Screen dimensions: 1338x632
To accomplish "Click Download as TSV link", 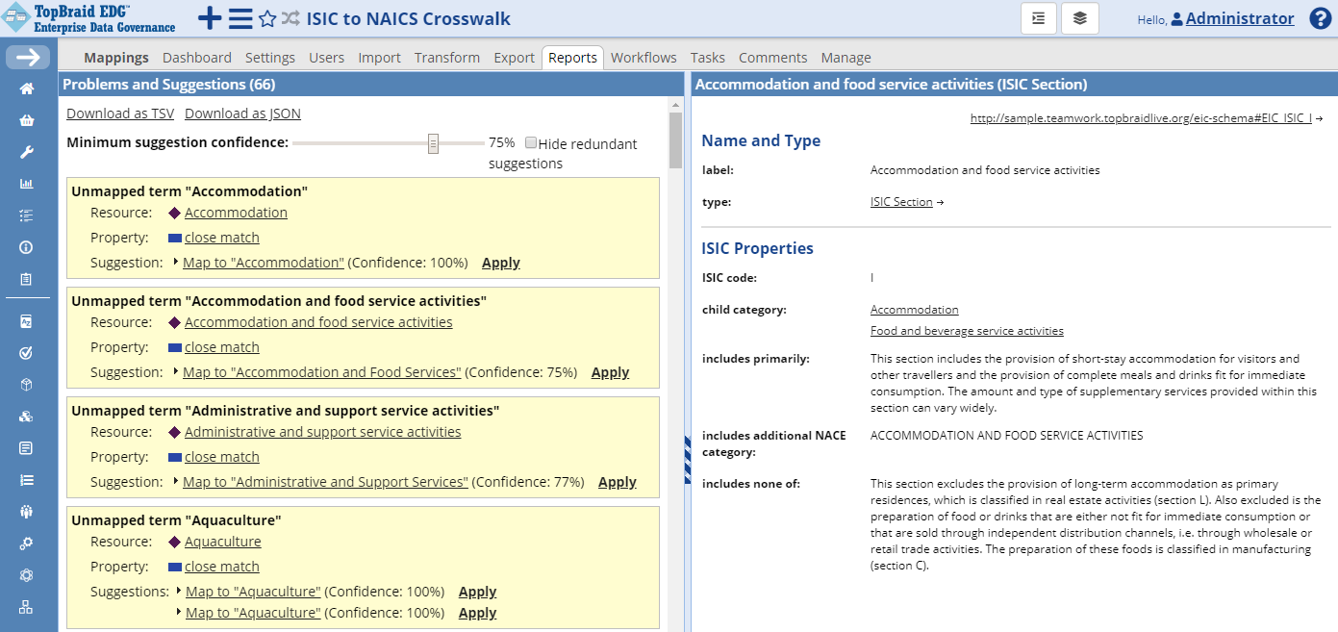I will 120,114.
